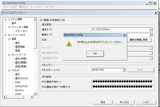Toggle 無線LANを有効にする checkbox

41,20
